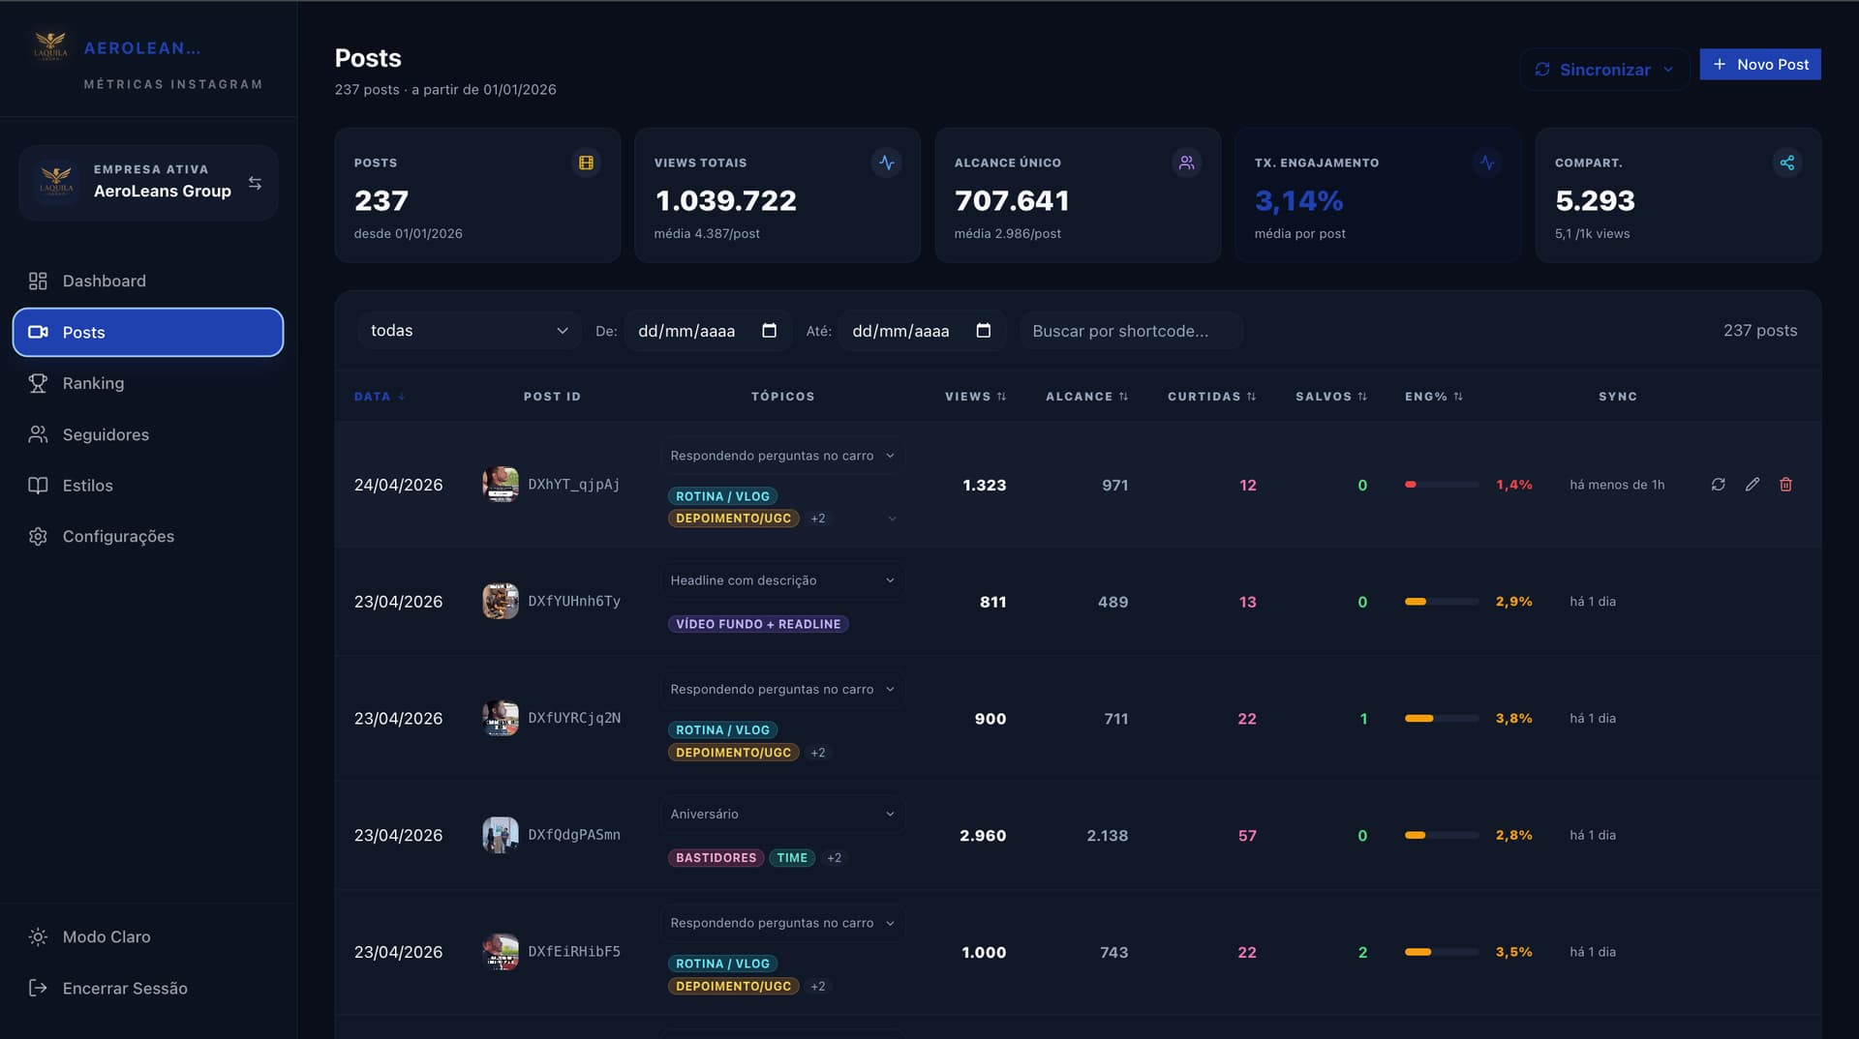Click engagement bar of post DXfYUHnh6Ty

pos(1441,602)
